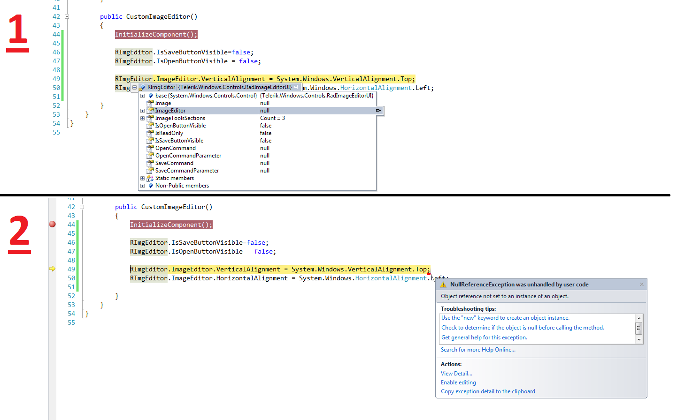Screen dimensions: 677x420
Task: Click 'Search for more Help Online...' link
Action: coord(478,350)
